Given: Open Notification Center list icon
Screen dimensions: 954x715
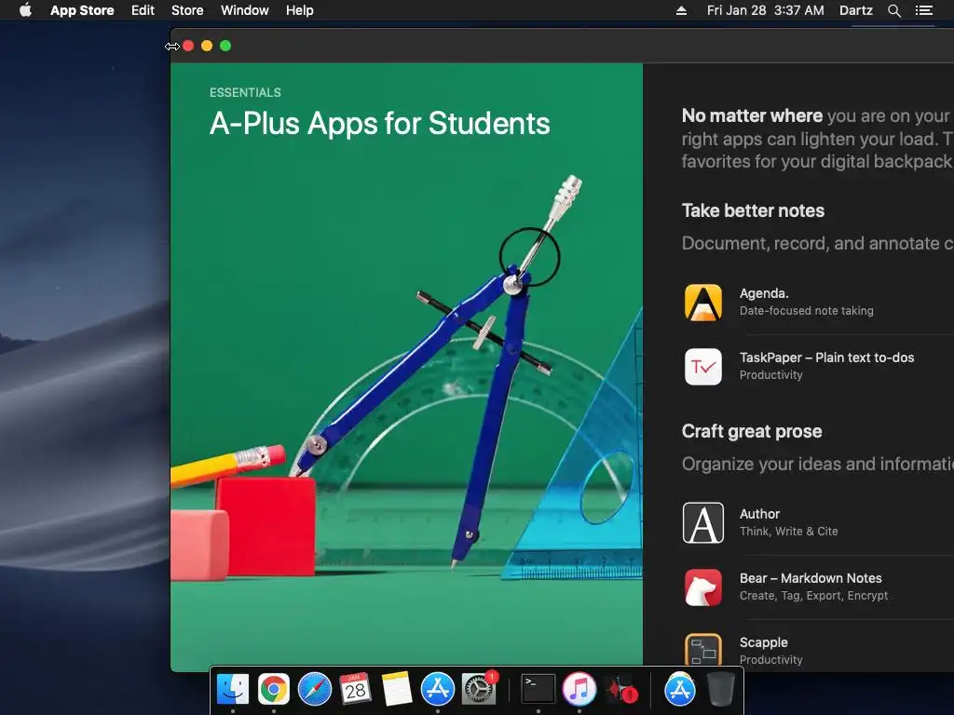Looking at the screenshot, I should click(x=923, y=10).
